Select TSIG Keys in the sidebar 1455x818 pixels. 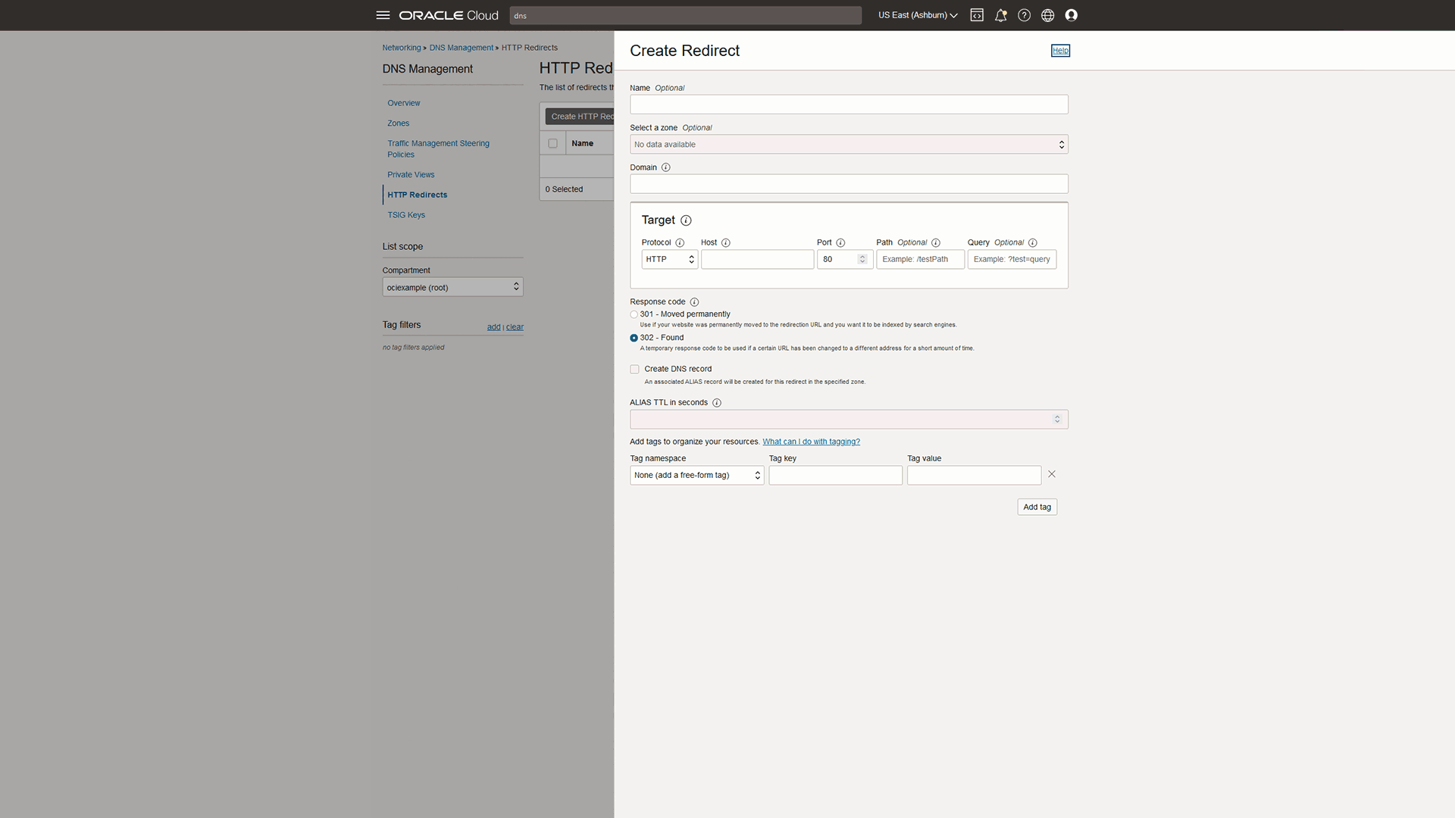(405, 215)
